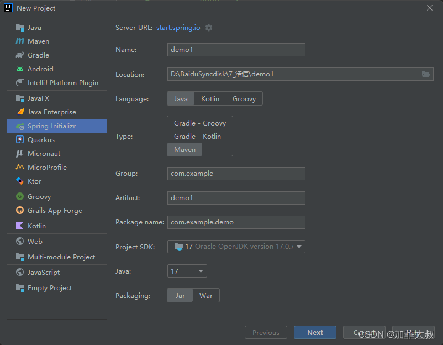Switch language to Groovy

pos(244,99)
